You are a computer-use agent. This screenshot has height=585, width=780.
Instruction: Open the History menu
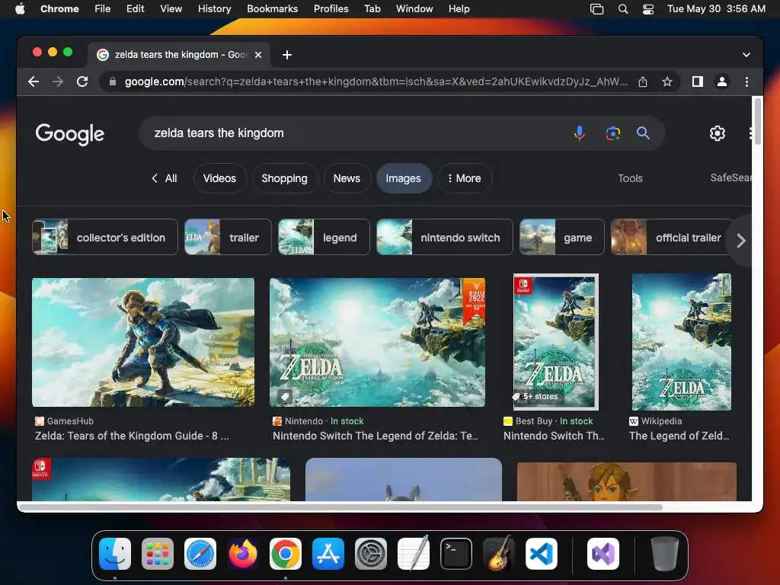pyautogui.click(x=214, y=8)
